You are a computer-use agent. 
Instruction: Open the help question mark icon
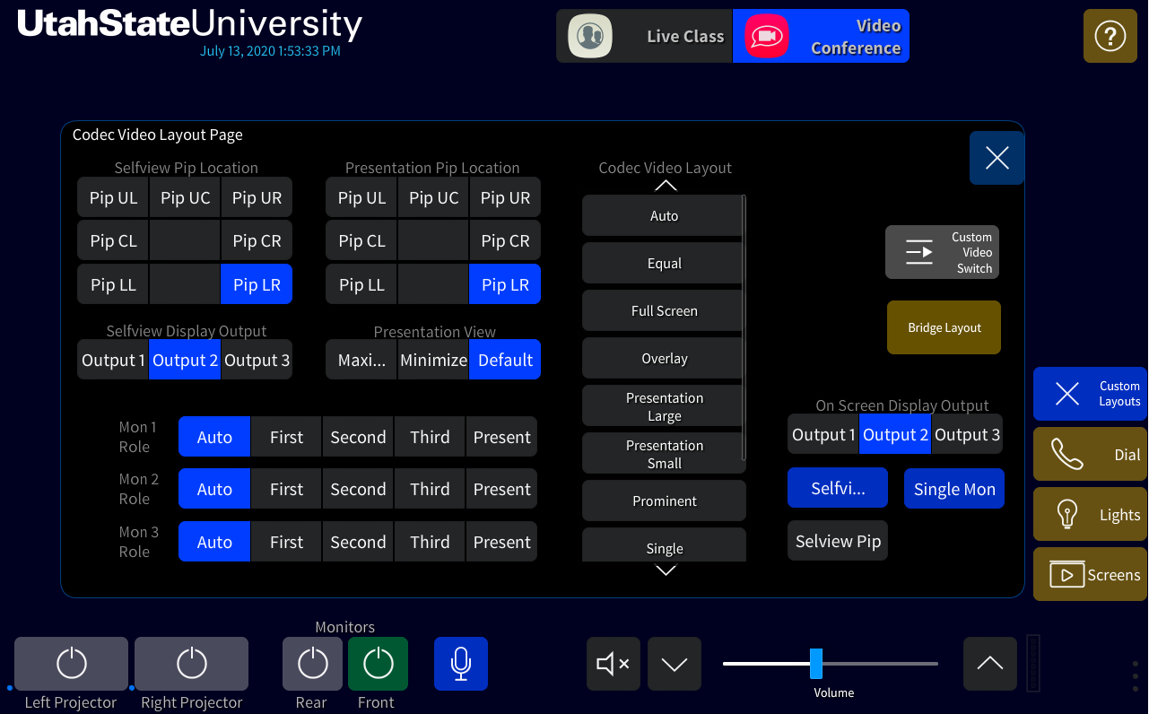1110,36
